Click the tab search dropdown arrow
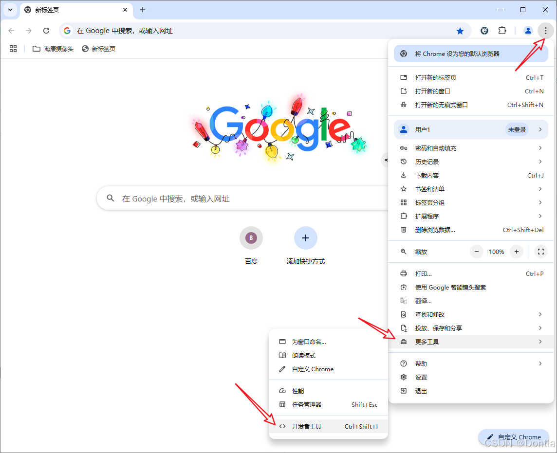Screen dimensions: 557x453 click(x=10, y=10)
